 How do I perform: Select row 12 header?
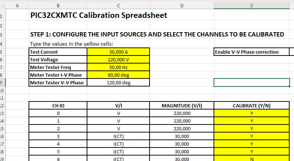tap(2, 106)
